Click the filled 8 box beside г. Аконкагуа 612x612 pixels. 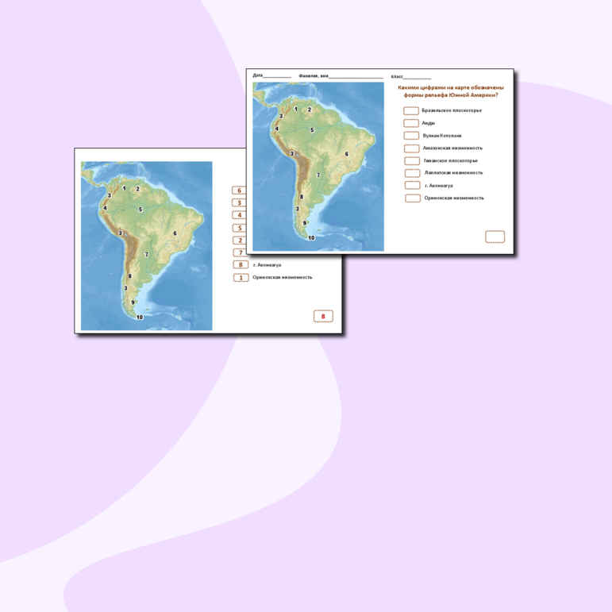coord(241,265)
